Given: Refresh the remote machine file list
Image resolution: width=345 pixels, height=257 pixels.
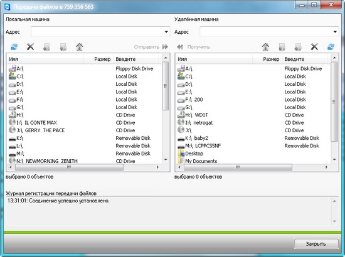Looking at the screenshot, I should [x=331, y=47].
